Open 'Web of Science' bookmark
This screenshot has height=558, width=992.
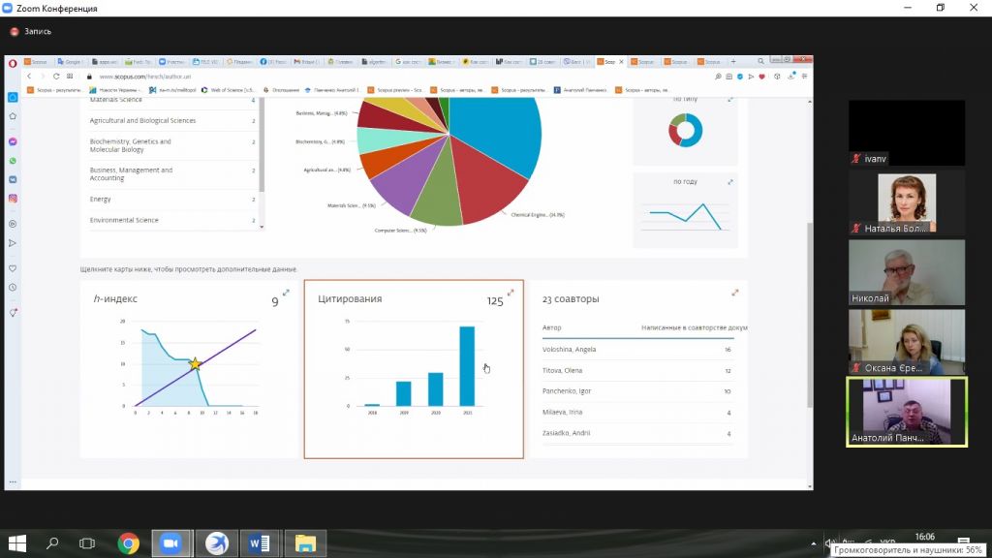[229, 90]
